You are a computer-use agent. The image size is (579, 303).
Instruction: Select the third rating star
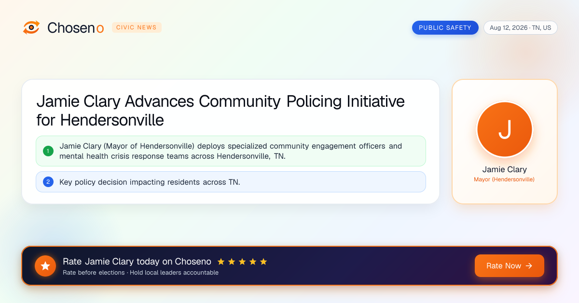(x=242, y=262)
